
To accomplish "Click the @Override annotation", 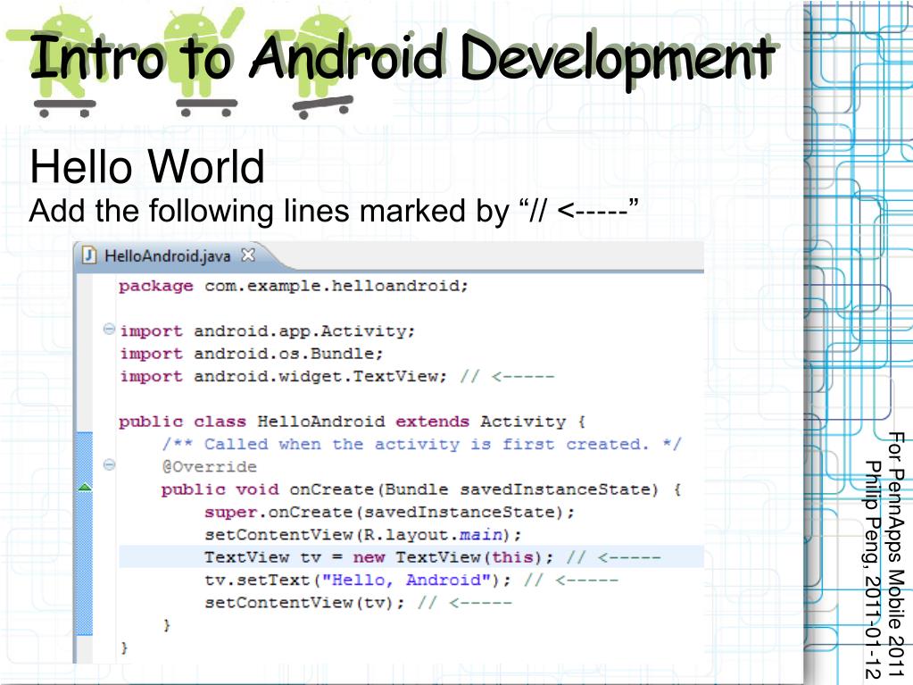I will pyautogui.click(x=209, y=466).
